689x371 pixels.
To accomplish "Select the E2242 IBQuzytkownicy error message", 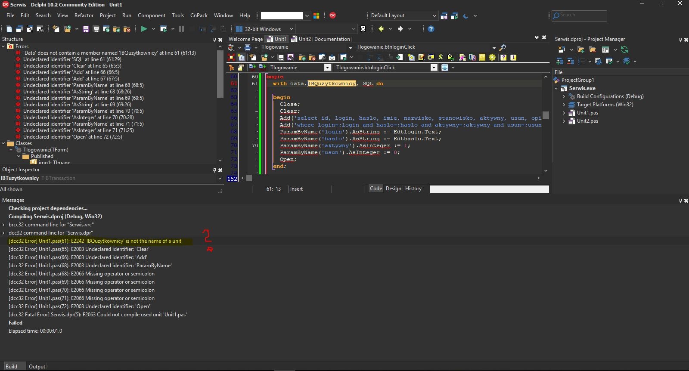I will click(95, 241).
